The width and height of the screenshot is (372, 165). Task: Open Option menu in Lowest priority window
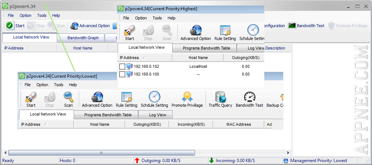(x=42, y=85)
